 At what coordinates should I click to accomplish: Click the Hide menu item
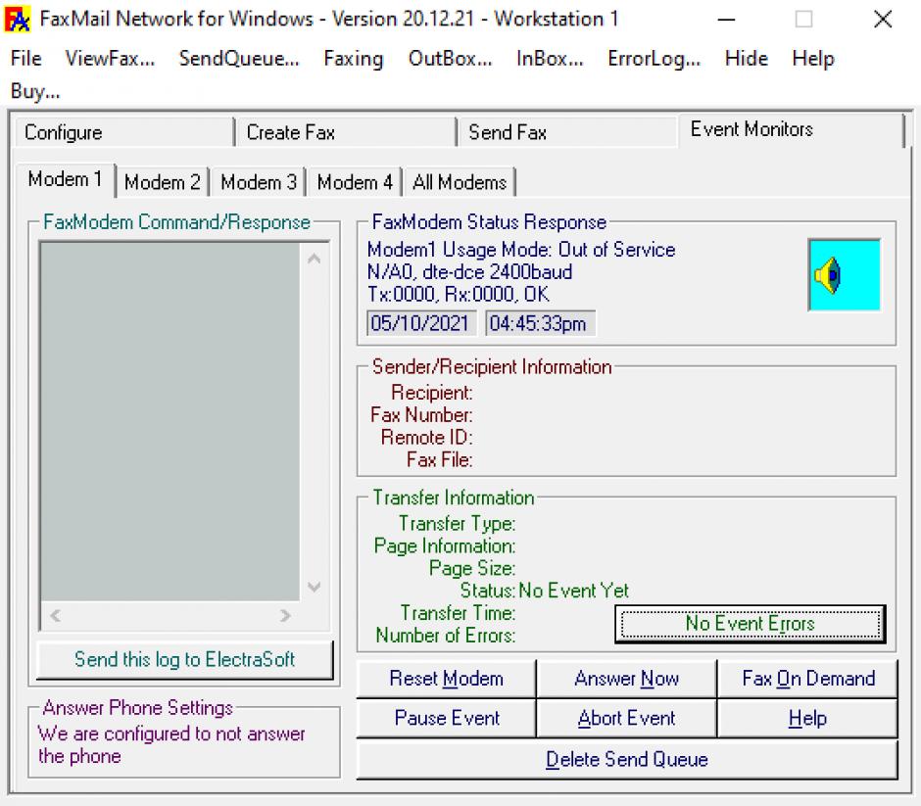point(746,58)
